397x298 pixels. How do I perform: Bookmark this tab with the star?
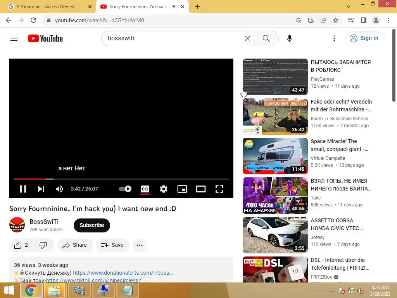(336, 20)
